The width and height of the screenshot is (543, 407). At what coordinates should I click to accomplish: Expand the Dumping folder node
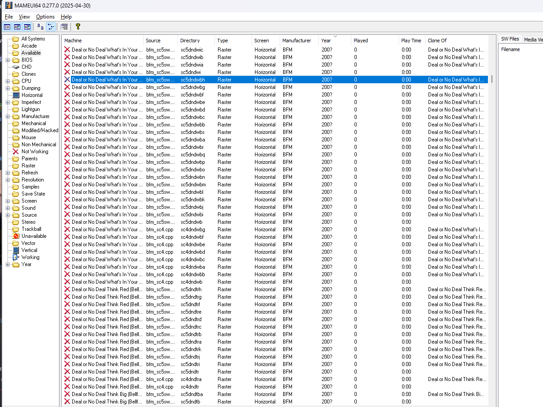tap(7, 88)
